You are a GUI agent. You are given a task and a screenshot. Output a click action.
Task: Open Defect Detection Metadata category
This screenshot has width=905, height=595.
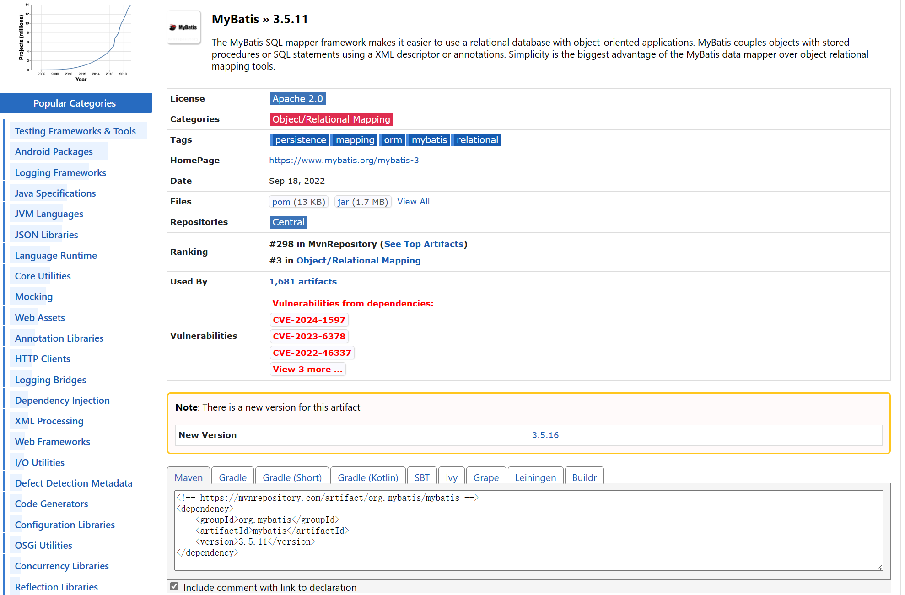coord(74,483)
